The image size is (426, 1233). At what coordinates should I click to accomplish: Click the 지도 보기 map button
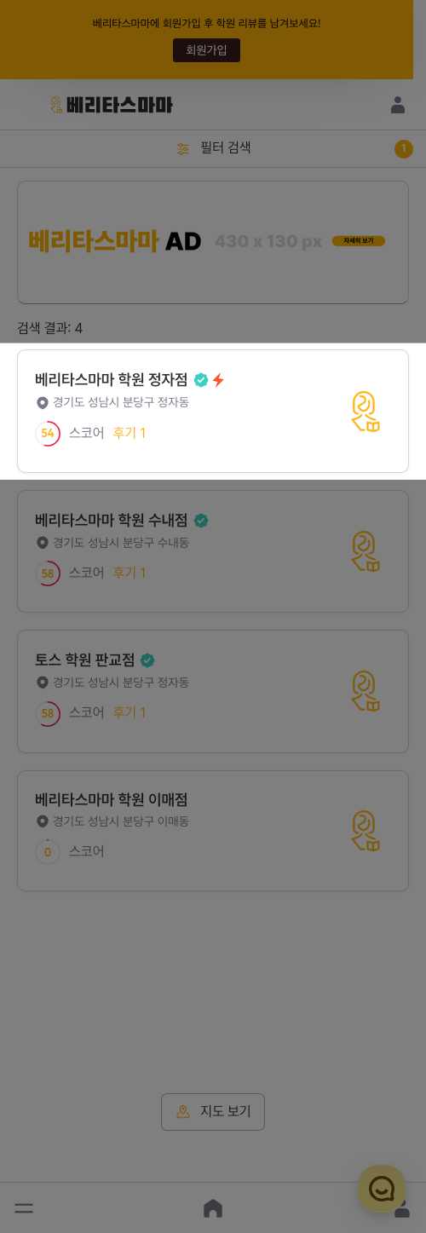213,1112
